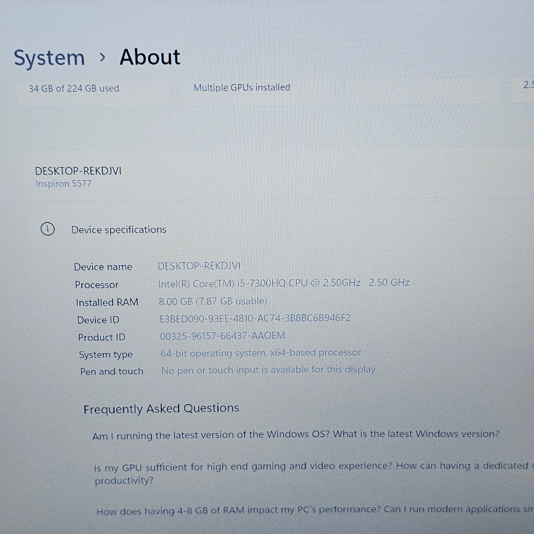Click the breadcrumb chevron after System
This screenshot has height=534, width=534.
coord(102,58)
